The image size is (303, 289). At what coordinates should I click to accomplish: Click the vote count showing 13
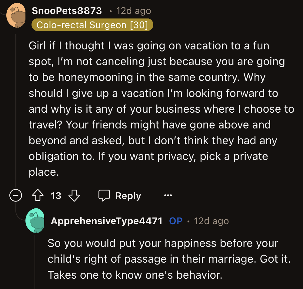pos(56,195)
